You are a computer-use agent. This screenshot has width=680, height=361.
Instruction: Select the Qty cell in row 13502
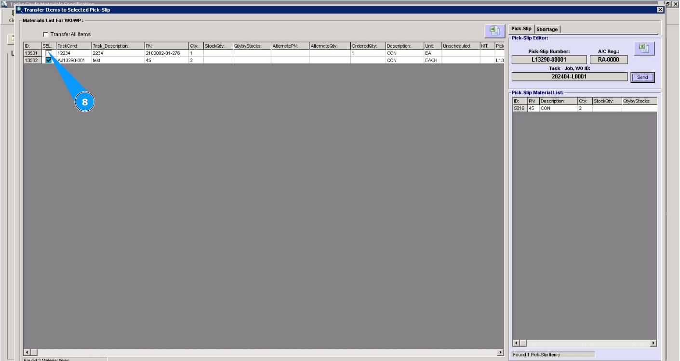coord(196,60)
